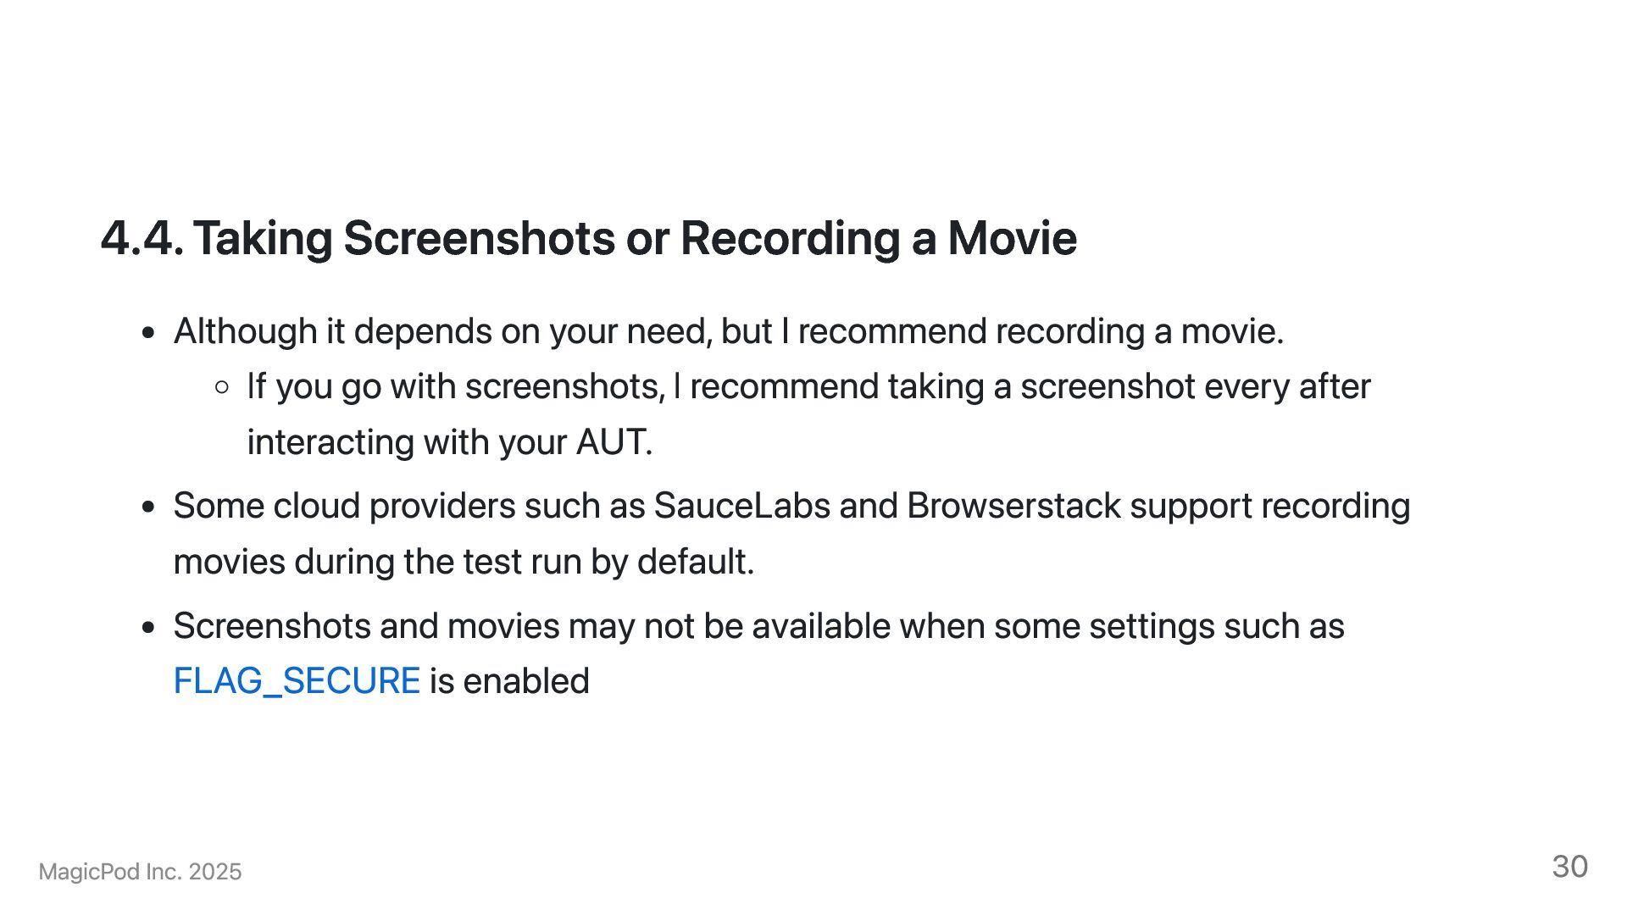Click the "MagicPod Inc. 2025" footer text
Viewport: 1627px width, 915px height.
[141, 872]
